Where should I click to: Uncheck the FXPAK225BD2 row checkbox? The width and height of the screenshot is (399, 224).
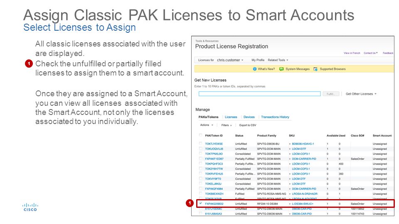(200, 203)
